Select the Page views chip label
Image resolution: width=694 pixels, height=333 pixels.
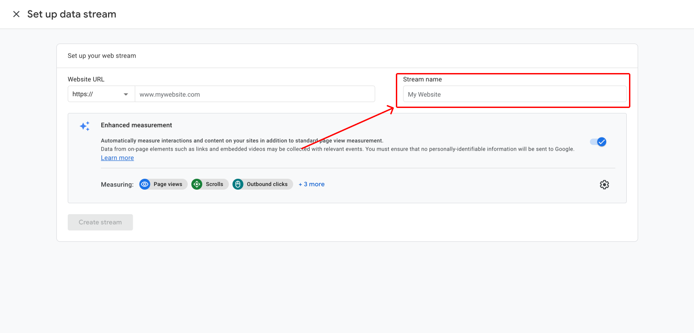tap(168, 184)
